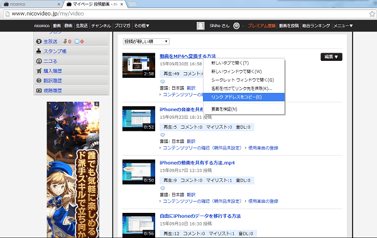Choose 新しいタブで開く(T) from context menu
The image size is (377, 238).
click(x=244, y=63)
